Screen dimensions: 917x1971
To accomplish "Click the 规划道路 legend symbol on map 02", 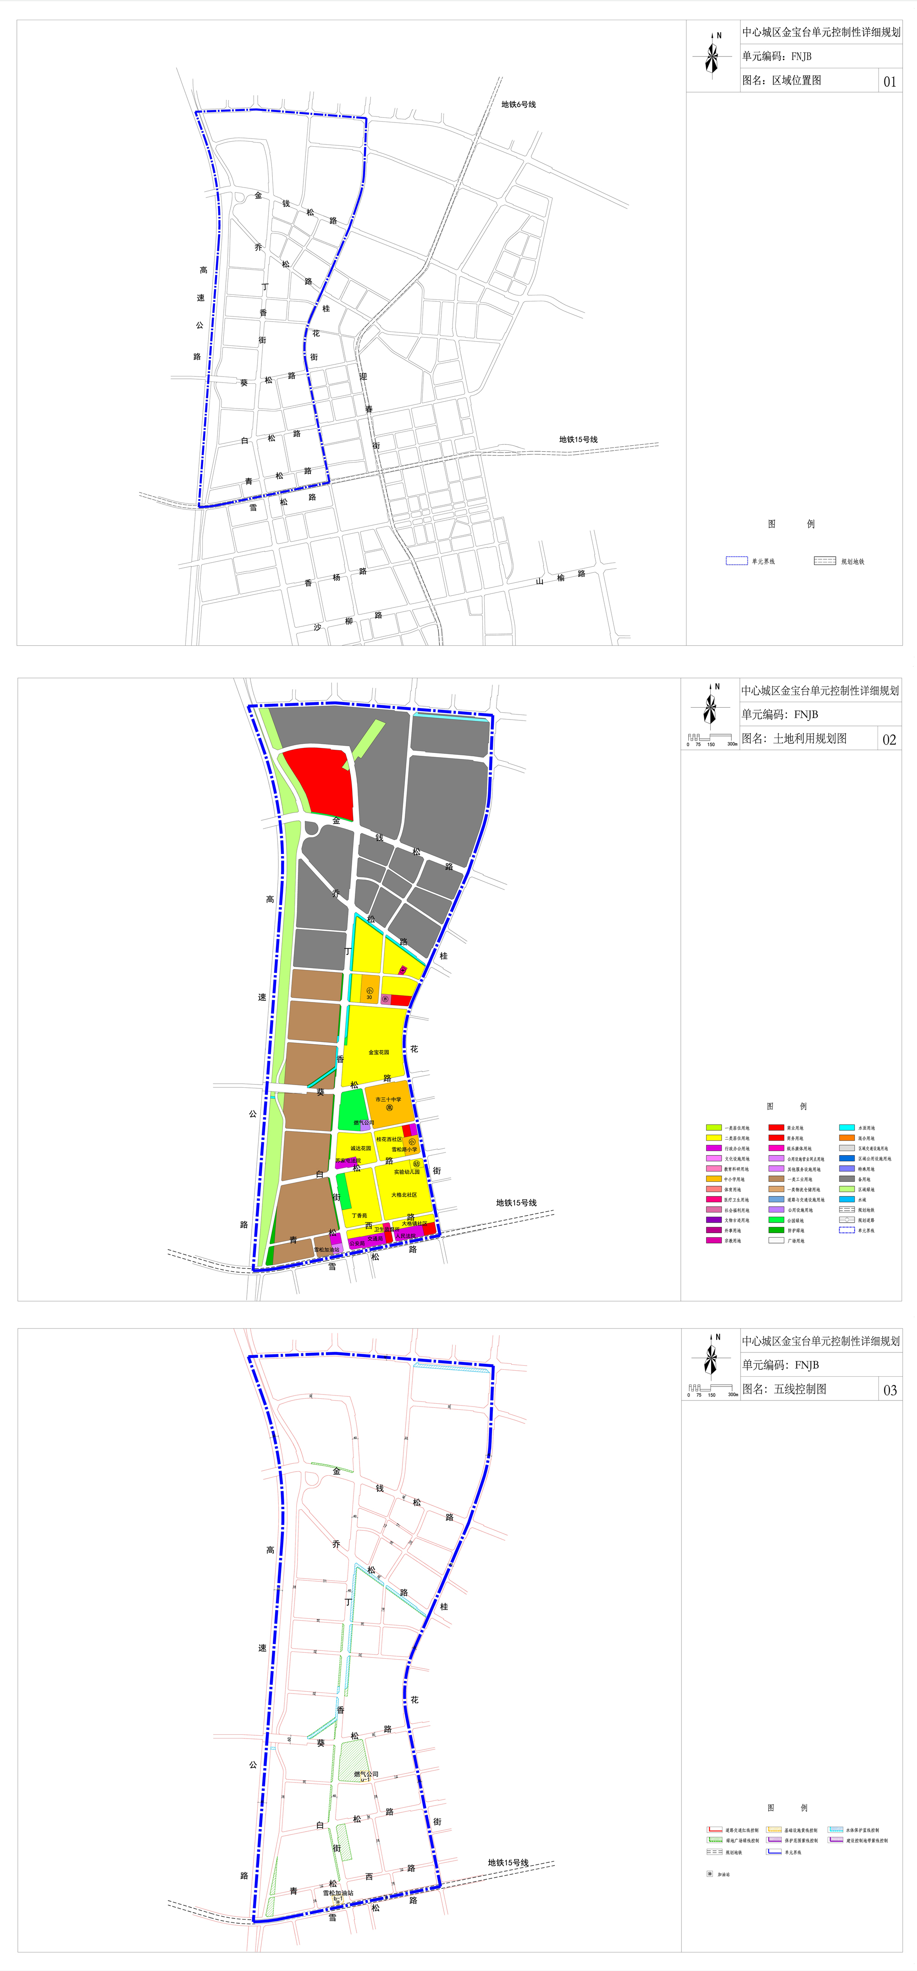I will [847, 1220].
